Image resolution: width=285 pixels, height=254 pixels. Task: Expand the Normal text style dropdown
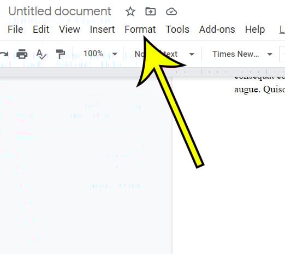click(x=164, y=54)
